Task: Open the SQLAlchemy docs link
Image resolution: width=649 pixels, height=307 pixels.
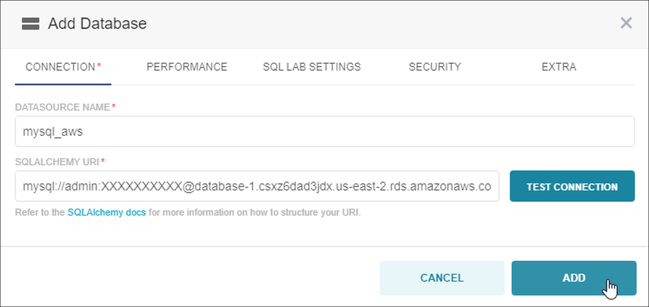Action: click(x=106, y=212)
